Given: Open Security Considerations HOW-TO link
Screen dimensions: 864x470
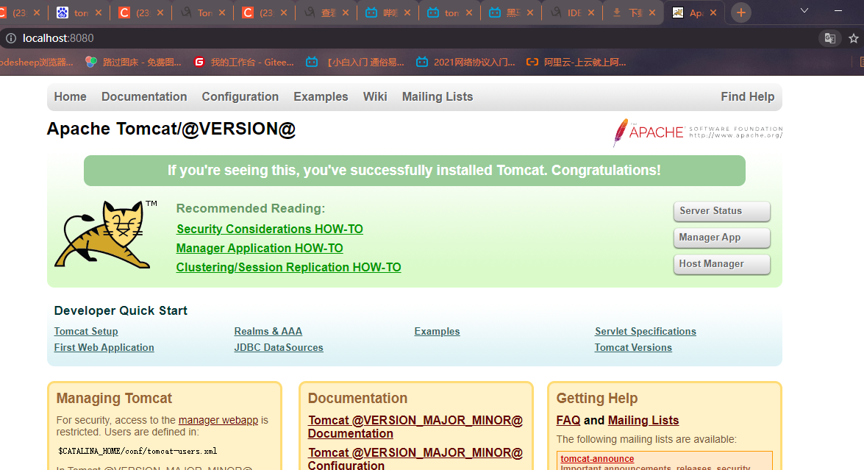Looking at the screenshot, I should pos(269,229).
